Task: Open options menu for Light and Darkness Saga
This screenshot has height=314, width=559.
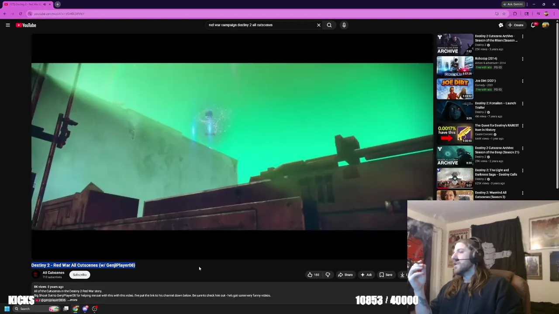Action: (x=523, y=171)
